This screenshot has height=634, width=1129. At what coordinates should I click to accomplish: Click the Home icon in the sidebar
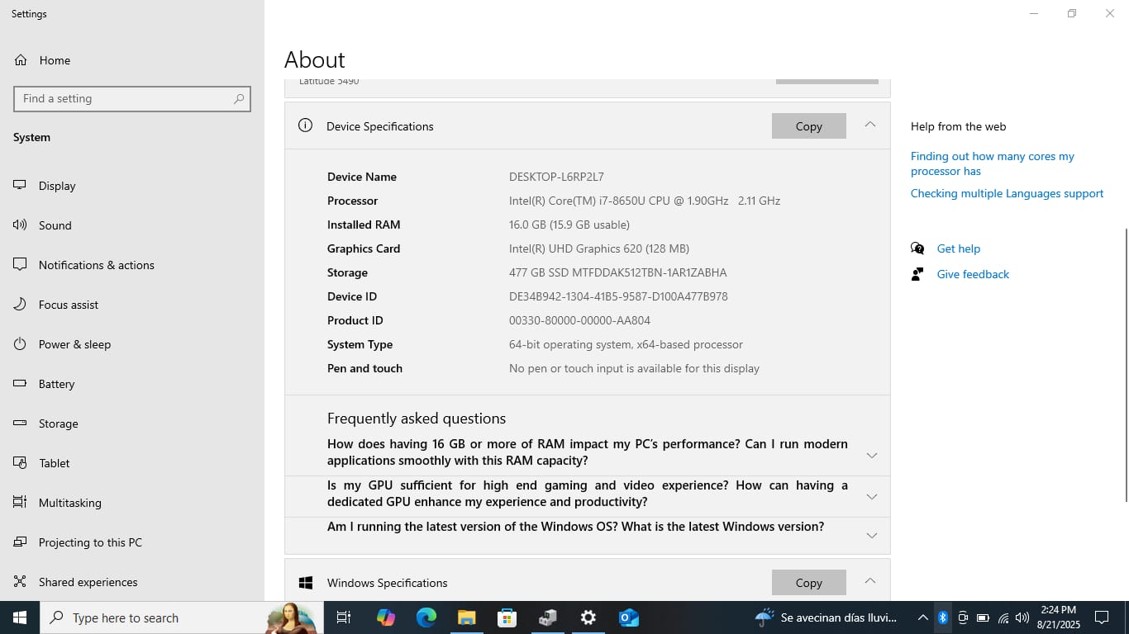(x=21, y=60)
